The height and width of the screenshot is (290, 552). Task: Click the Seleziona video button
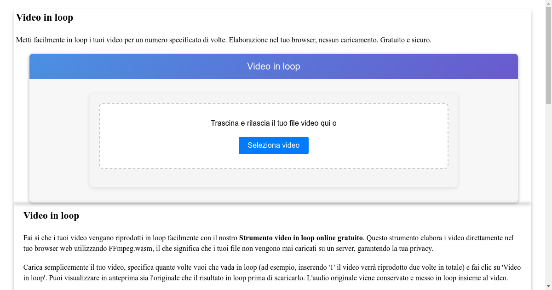(x=273, y=145)
